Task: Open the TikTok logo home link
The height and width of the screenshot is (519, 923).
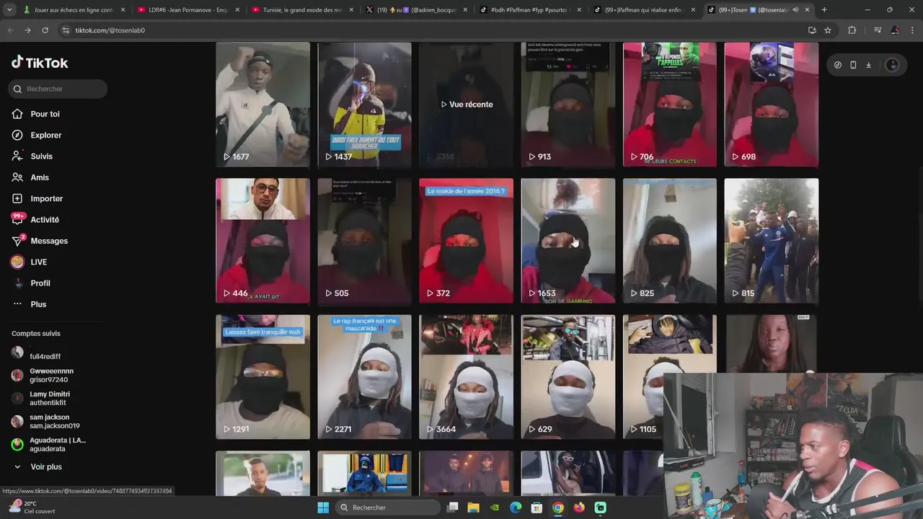Action: pos(40,63)
